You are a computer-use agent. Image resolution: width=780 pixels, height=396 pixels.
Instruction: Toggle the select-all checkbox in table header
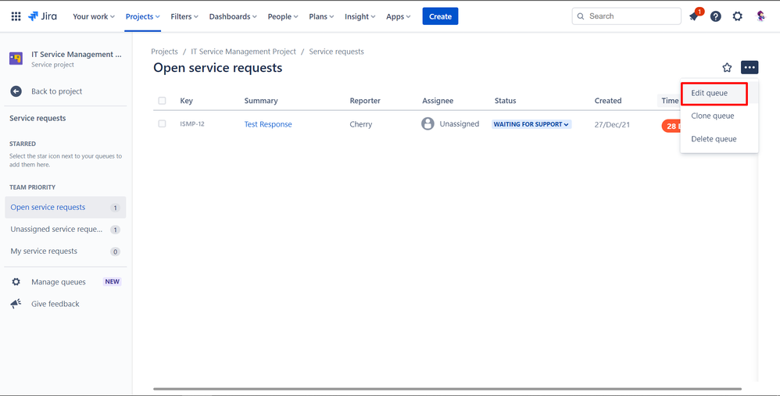pyautogui.click(x=162, y=101)
